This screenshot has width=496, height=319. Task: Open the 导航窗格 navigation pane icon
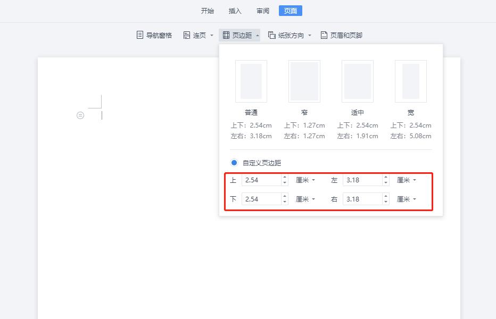click(140, 35)
